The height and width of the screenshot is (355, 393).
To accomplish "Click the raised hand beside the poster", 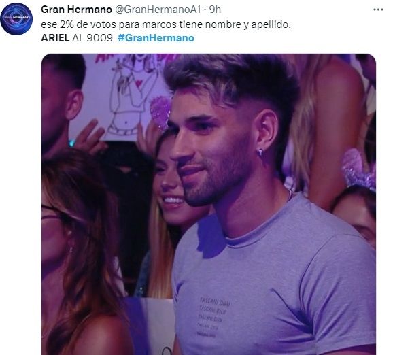I will (90, 137).
